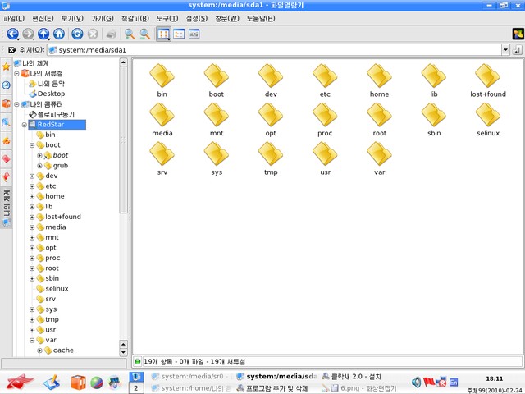Click the zoom in magnifier icon

(130, 34)
